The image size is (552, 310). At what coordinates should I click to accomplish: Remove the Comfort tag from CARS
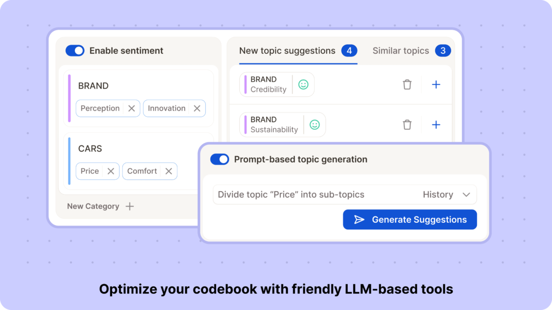click(168, 171)
